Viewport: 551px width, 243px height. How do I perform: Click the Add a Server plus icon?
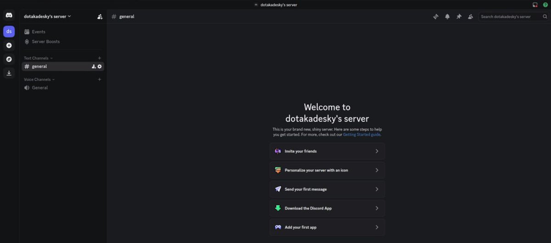[9, 45]
